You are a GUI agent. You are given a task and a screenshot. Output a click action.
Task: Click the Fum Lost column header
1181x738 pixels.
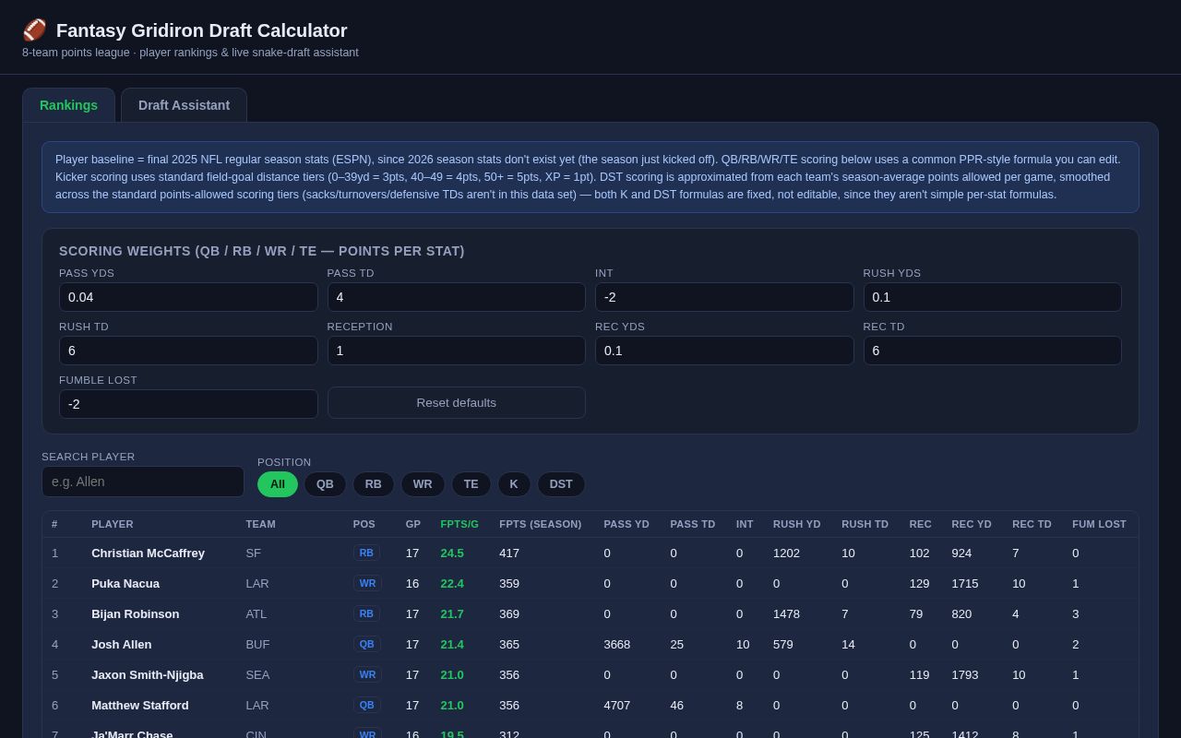(1099, 524)
